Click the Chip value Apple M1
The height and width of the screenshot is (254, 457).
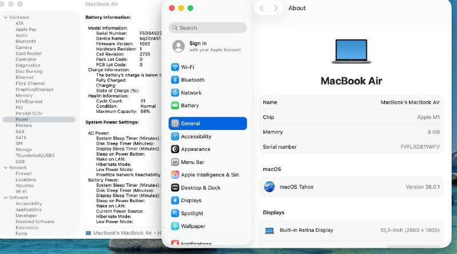coord(428,117)
